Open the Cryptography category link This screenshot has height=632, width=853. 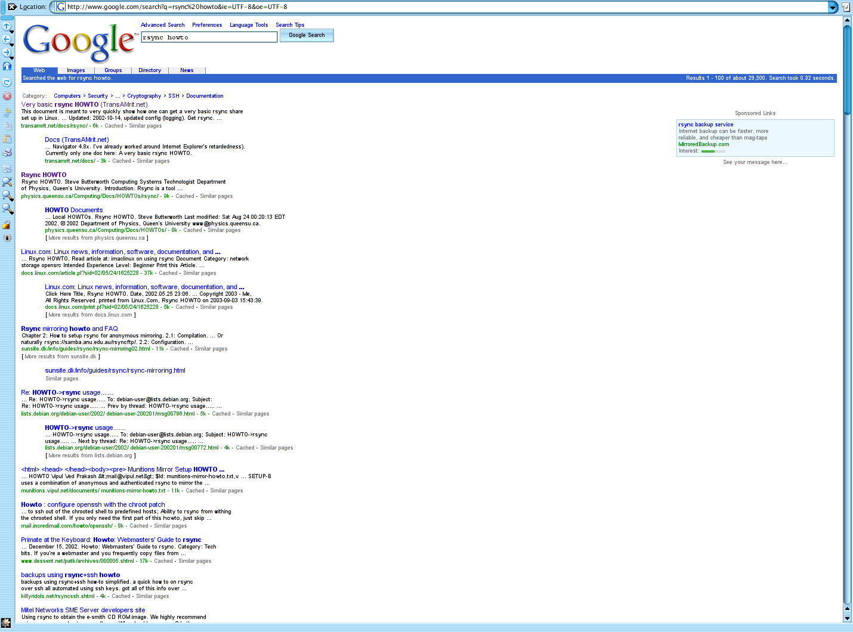(144, 96)
